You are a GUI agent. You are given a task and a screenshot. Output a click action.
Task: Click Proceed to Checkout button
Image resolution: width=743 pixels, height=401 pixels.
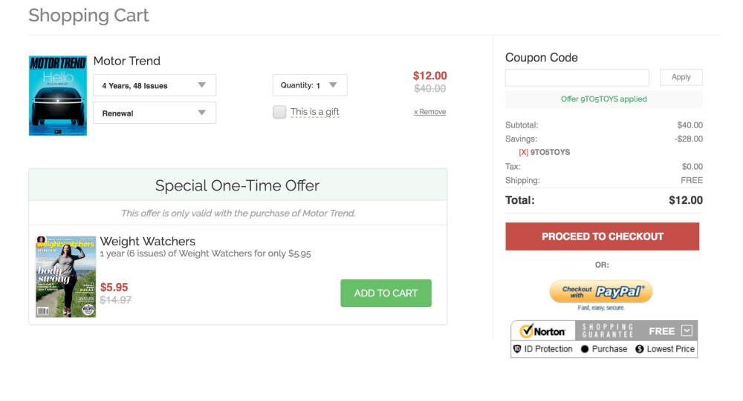point(602,236)
